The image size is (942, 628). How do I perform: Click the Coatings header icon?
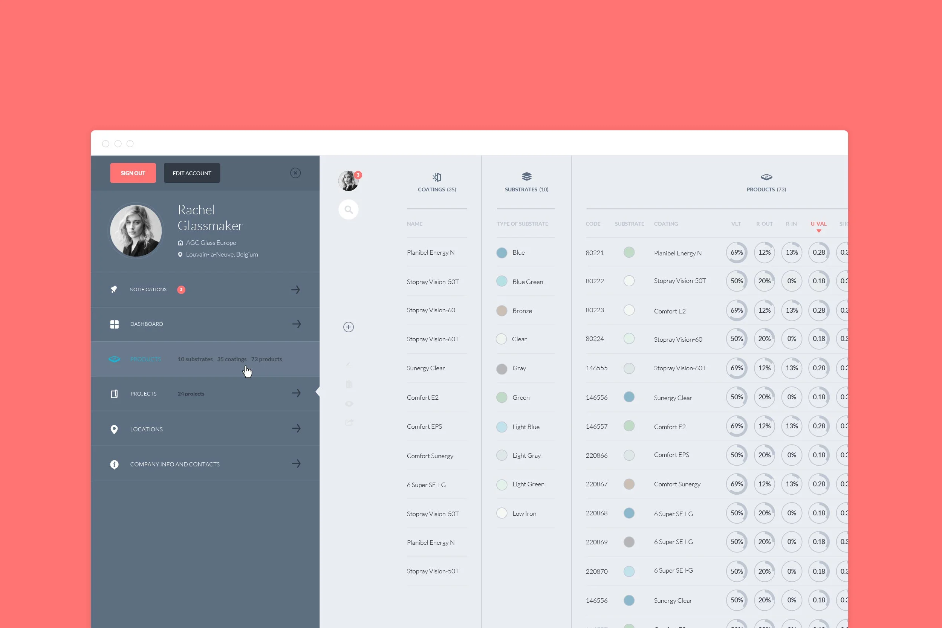click(437, 177)
